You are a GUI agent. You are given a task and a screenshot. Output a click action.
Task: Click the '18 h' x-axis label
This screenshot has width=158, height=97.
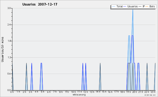tap(122, 92)
